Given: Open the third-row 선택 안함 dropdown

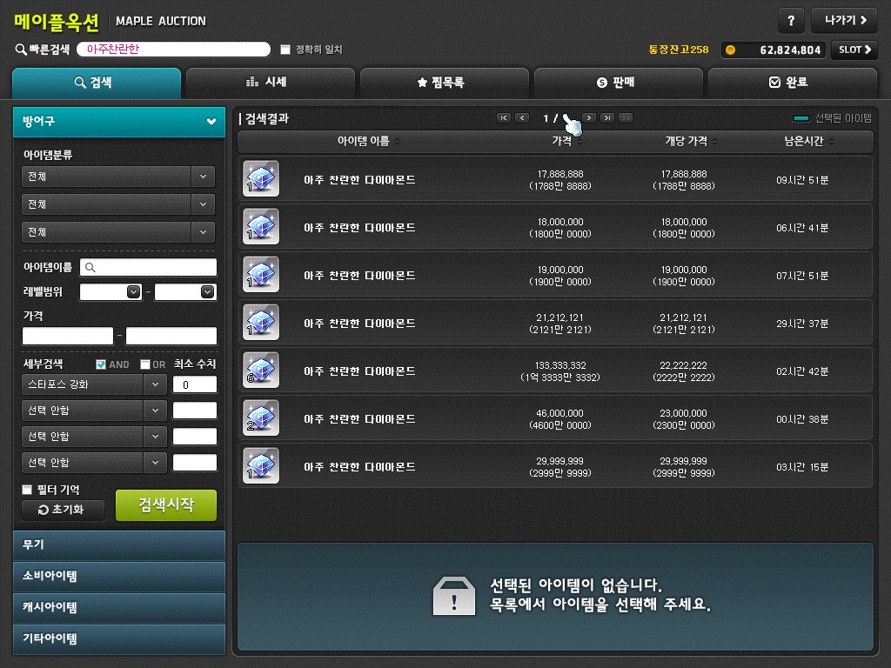Looking at the screenshot, I should point(94,437).
